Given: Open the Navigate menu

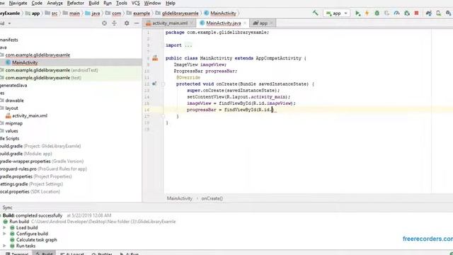Looking at the screenshot, I should [18, 3].
